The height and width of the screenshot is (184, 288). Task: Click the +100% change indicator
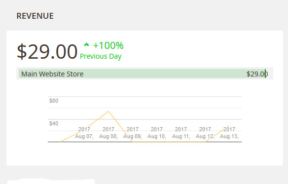[x=108, y=45]
